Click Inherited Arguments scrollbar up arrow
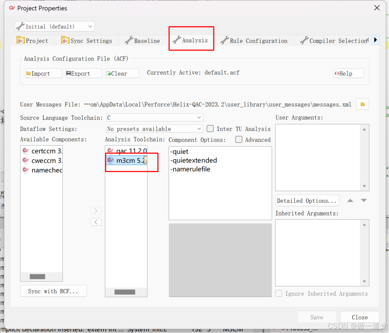The height and width of the screenshot is (333, 389). click(364, 225)
